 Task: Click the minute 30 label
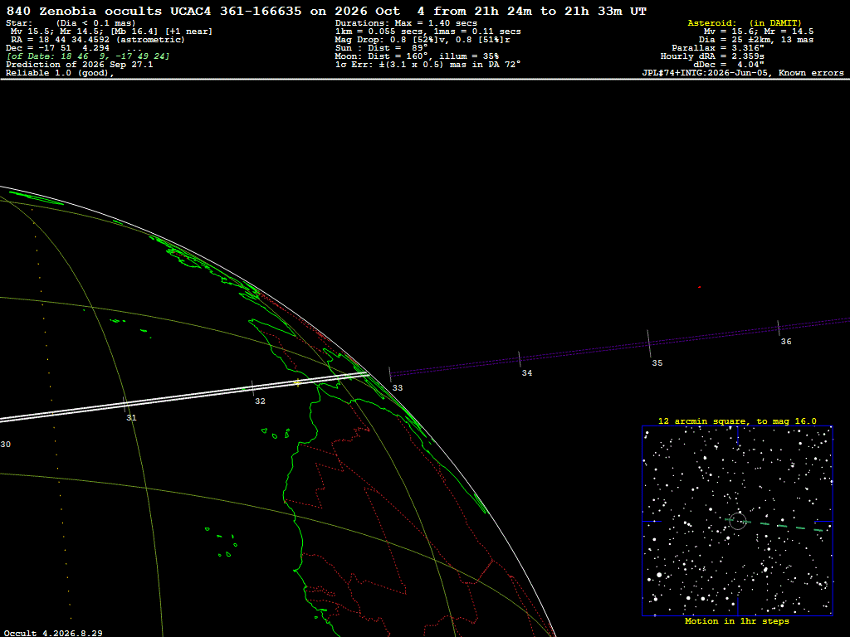[x=6, y=445]
